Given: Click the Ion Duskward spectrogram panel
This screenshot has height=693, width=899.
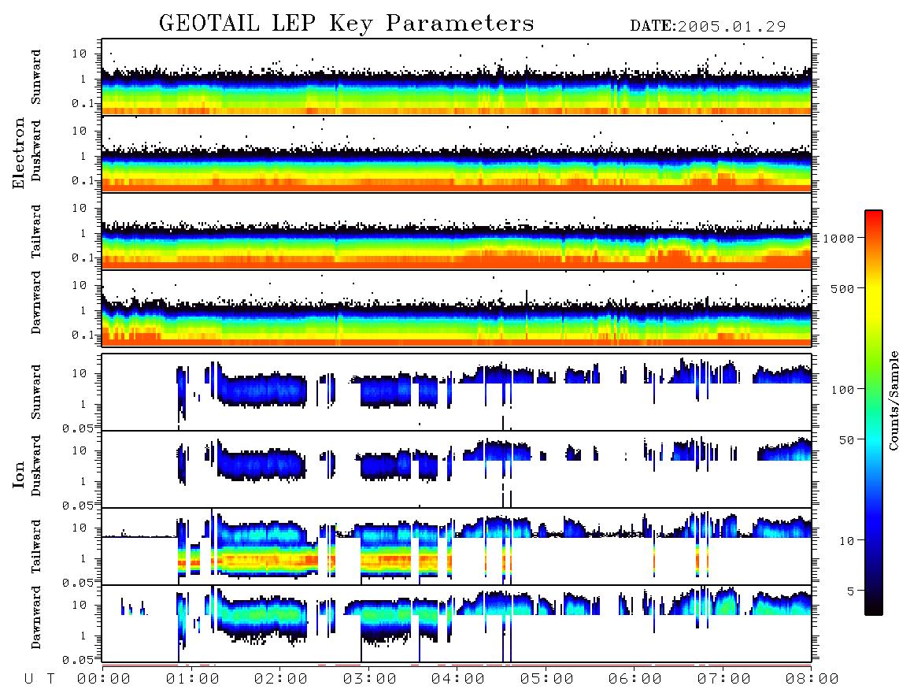Looking at the screenshot, I should (457, 469).
